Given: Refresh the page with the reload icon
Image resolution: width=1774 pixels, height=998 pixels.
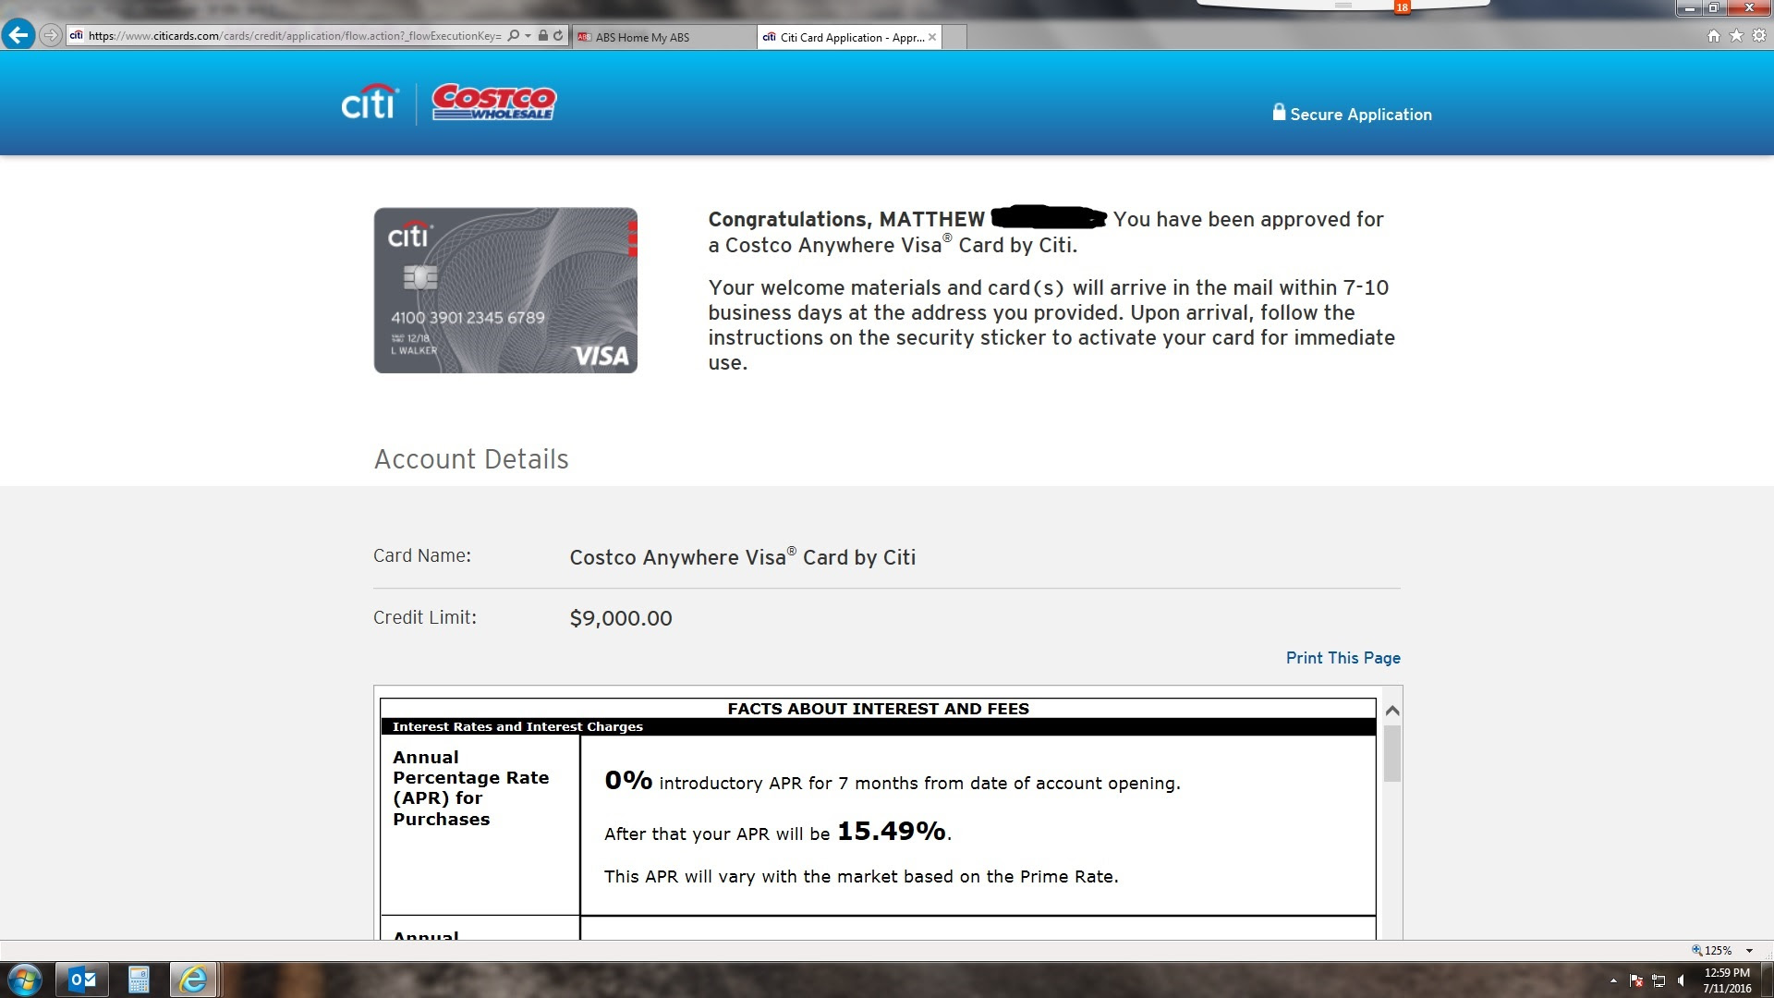Looking at the screenshot, I should pos(558,36).
